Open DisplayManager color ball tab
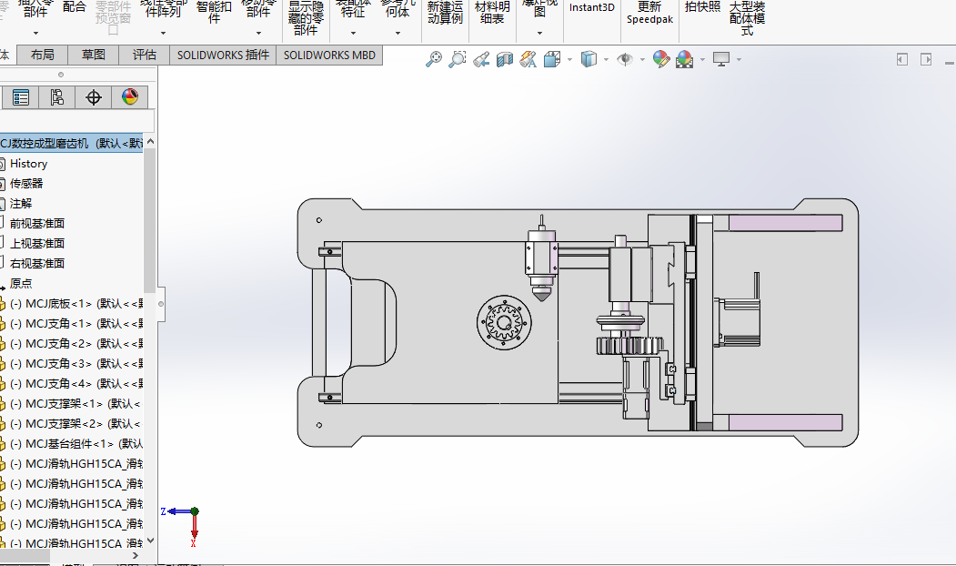 (130, 97)
